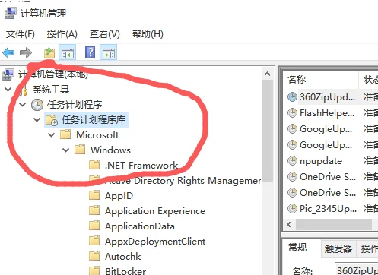Image resolution: width=378 pixels, height=275 pixels.
Task: Open the 文件(F) menu
Action: pyautogui.click(x=21, y=34)
